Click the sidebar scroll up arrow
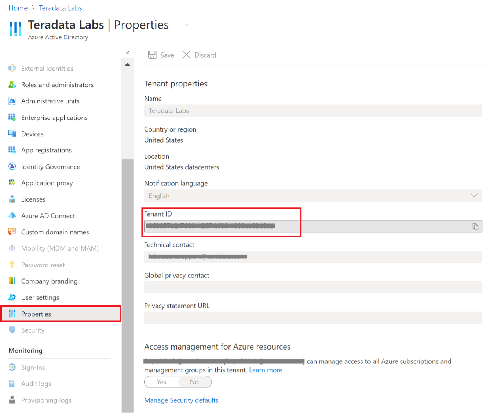Viewport: 490px width, 414px height. pos(128,65)
